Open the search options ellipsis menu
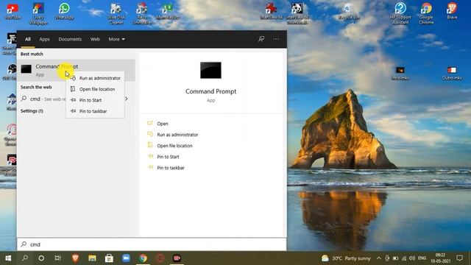Image resolution: width=471 pixels, height=265 pixels. coord(276,39)
